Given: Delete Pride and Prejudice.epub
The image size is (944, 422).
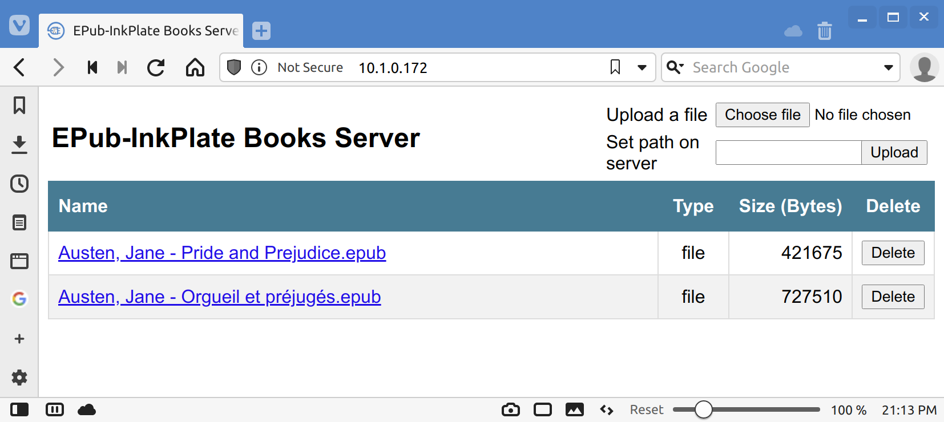Looking at the screenshot, I should click(x=893, y=253).
